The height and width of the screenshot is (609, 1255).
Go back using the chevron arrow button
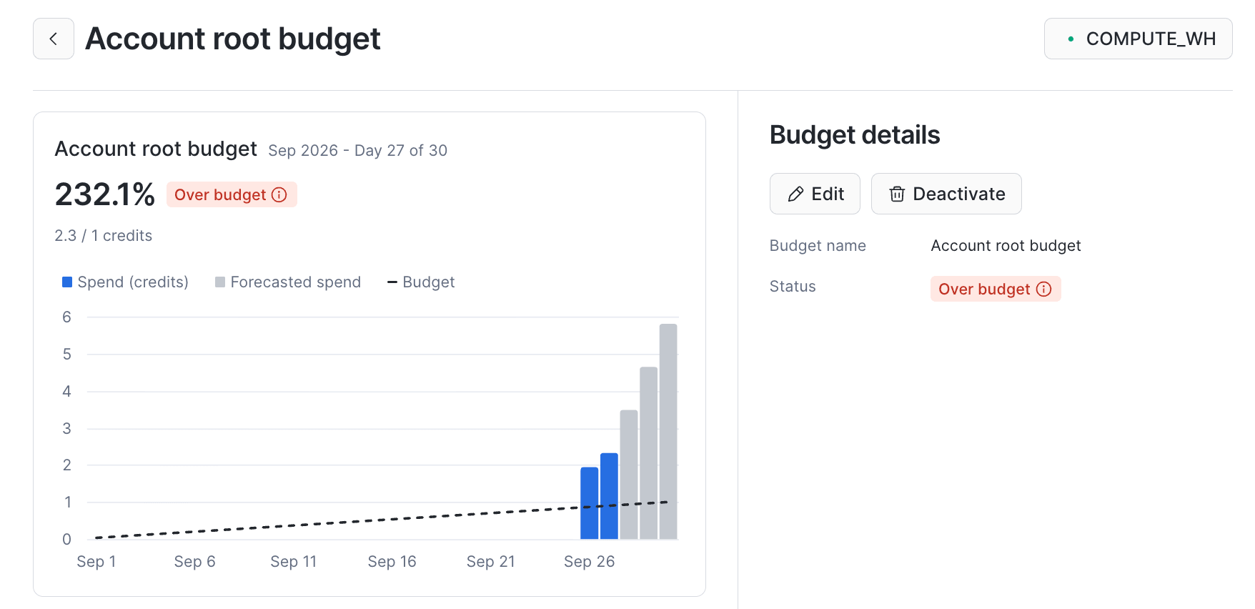click(54, 39)
